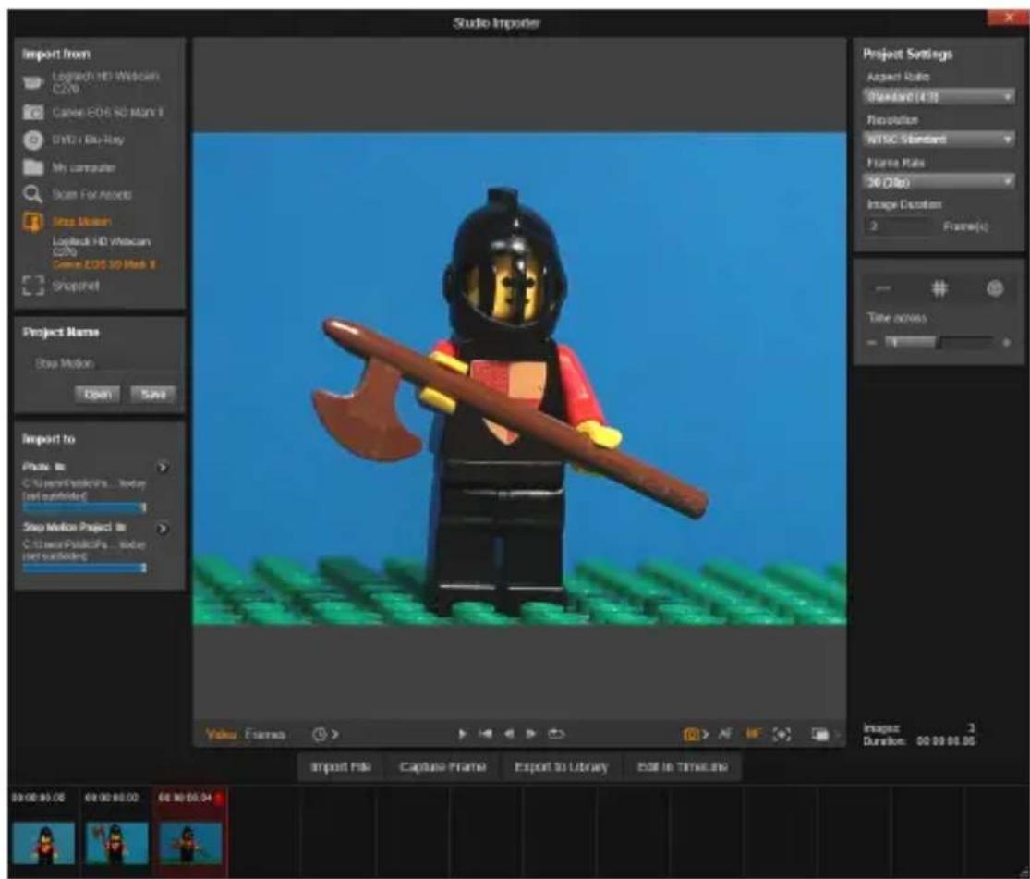Select the third highlighted frame thumbnail

point(190,843)
